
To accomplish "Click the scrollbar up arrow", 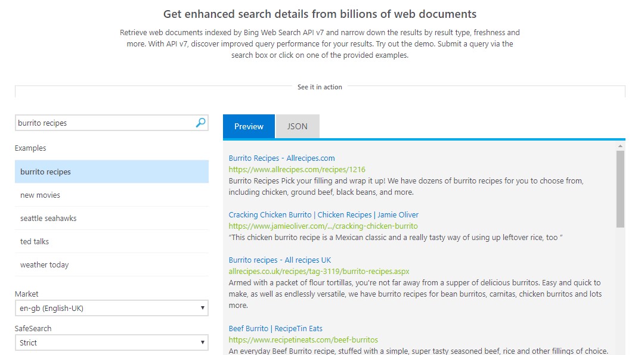I will 620,146.
